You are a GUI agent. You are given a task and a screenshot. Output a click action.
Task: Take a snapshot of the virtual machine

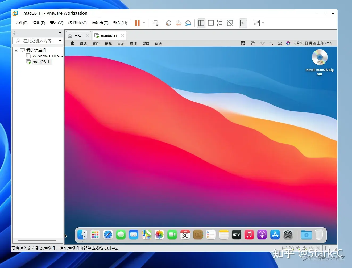coord(169,23)
